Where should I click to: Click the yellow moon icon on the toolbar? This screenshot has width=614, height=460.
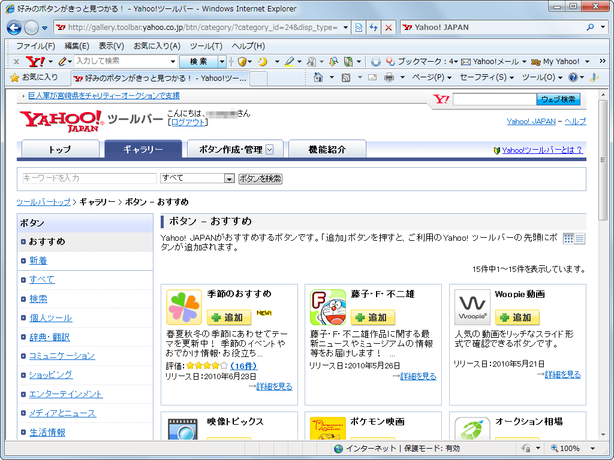[263, 62]
